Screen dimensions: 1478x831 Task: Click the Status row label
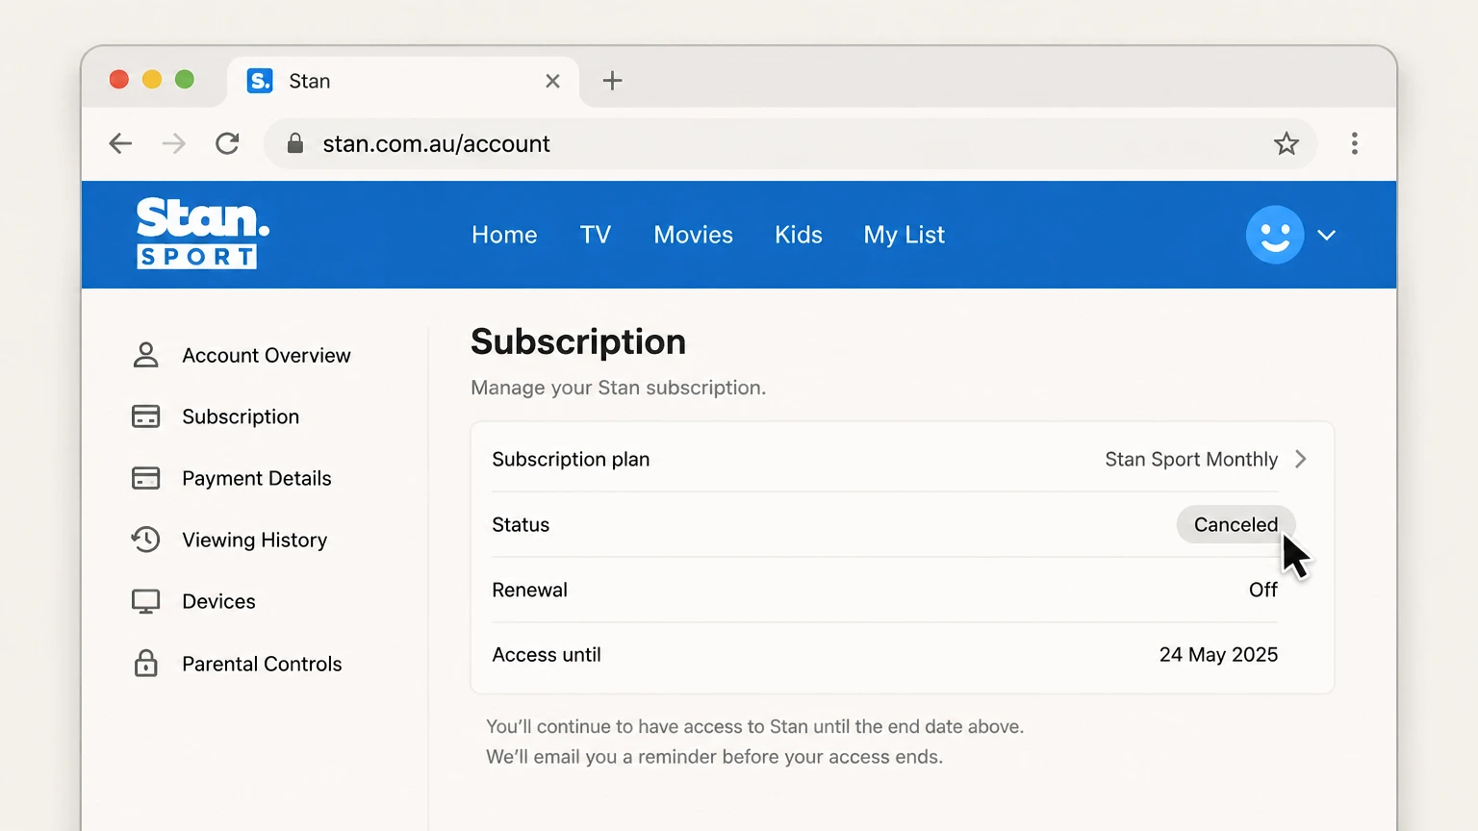click(521, 524)
